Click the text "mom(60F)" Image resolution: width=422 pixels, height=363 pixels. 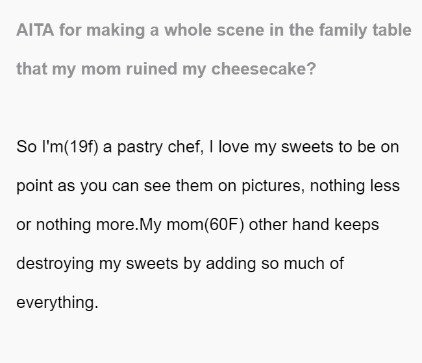(x=205, y=225)
